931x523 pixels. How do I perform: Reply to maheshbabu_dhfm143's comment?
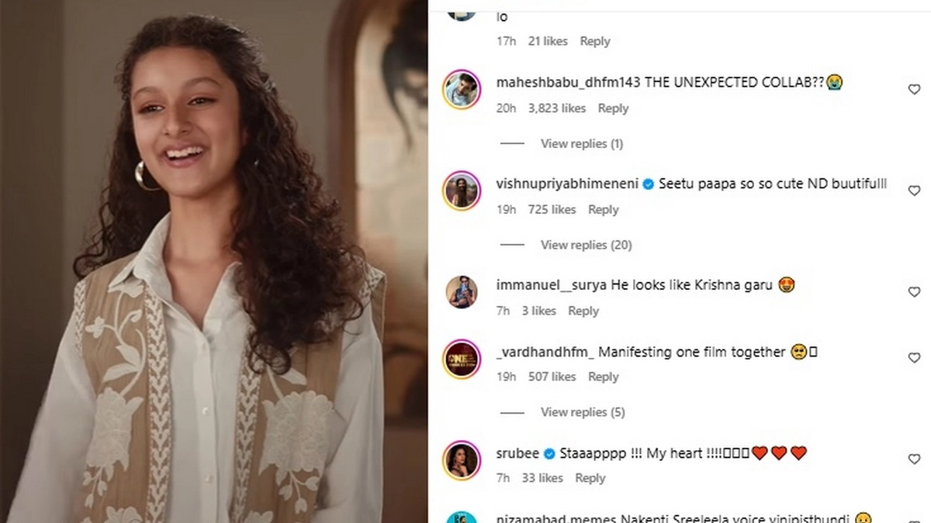(x=613, y=108)
